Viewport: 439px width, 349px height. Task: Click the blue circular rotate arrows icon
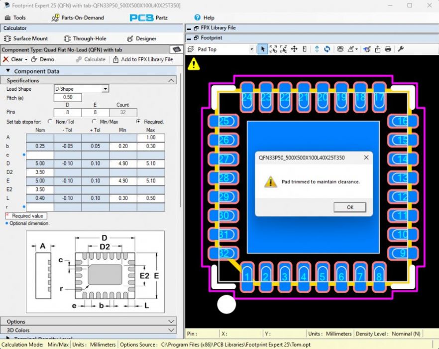tap(327, 49)
